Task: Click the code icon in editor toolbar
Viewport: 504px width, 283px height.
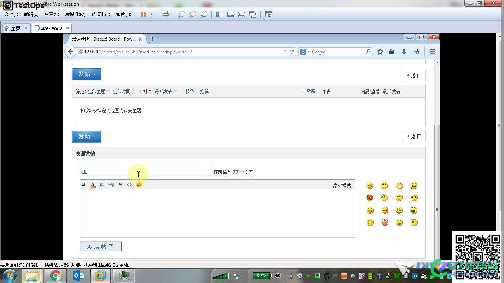Action: point(130,185)
